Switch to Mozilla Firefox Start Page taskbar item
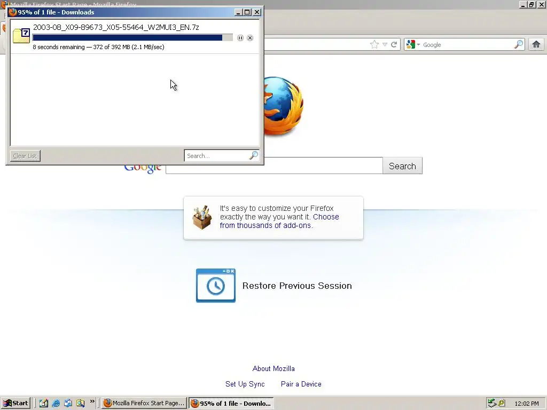 coord(144,404)
